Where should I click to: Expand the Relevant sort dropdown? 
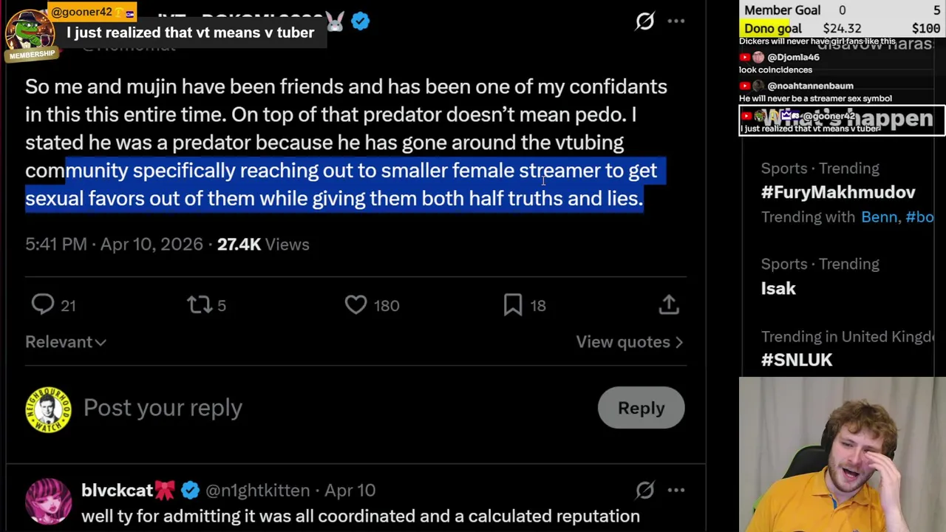[x=66, y=342]
